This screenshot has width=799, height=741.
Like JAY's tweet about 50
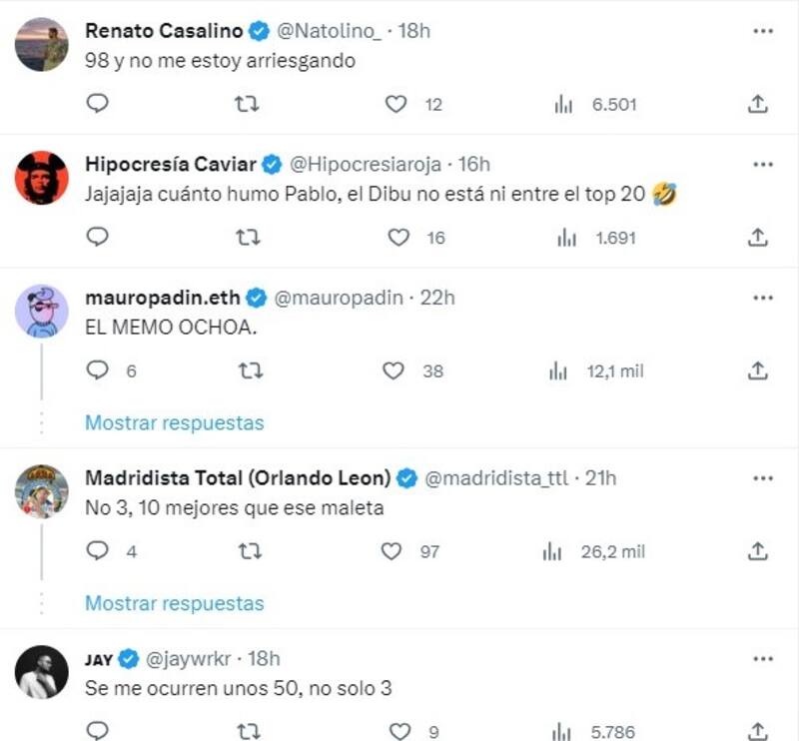tap(399, 731)
